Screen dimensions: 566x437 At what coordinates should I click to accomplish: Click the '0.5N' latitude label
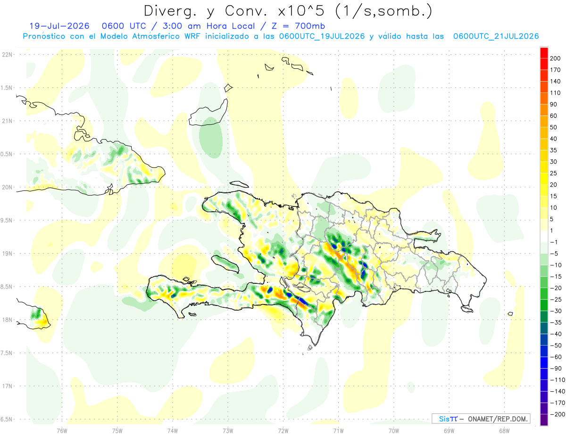click(6, 154)
